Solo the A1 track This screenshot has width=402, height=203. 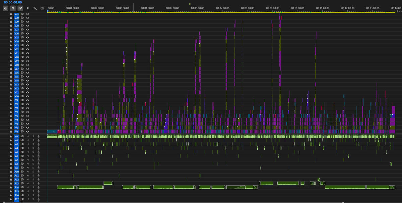click(x=33, y=137)
